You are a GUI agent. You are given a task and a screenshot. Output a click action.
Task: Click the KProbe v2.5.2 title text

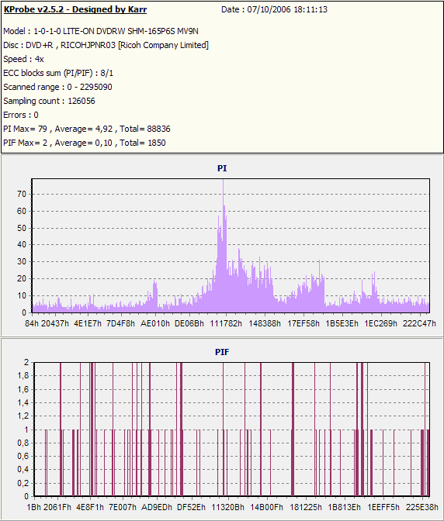(x=75, y=9)
